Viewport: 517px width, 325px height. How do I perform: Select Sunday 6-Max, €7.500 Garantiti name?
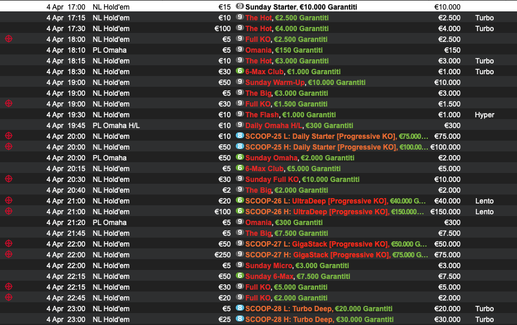pos(298,277)
